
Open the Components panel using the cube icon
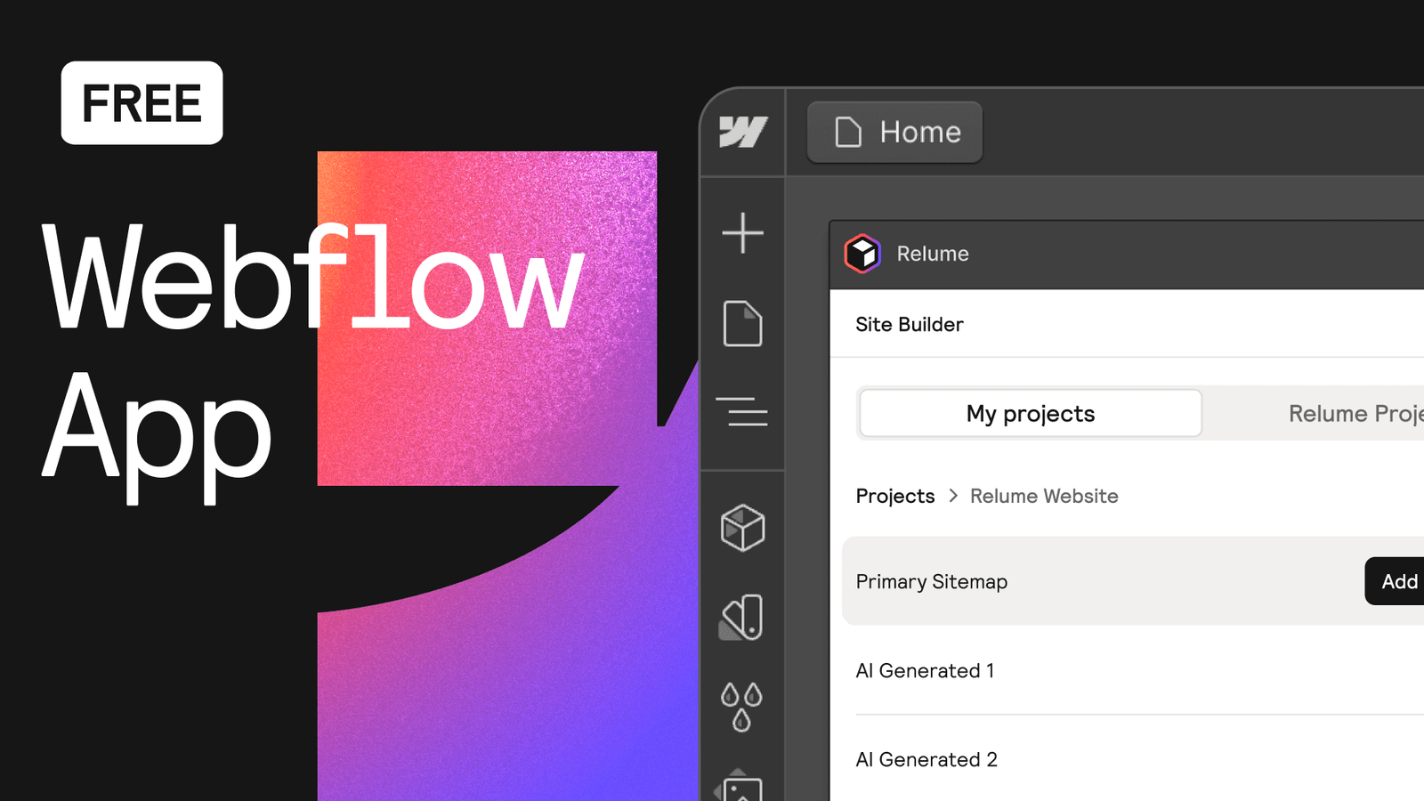click(743, 528)
